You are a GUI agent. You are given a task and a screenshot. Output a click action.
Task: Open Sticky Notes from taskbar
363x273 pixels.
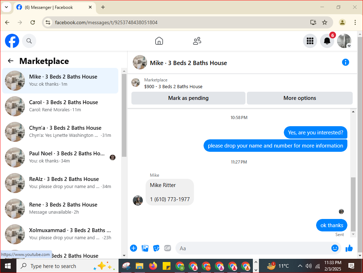tap(166, 266)
